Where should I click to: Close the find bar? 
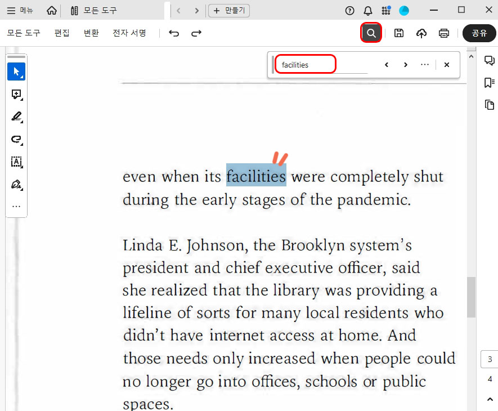pos(447,65)
